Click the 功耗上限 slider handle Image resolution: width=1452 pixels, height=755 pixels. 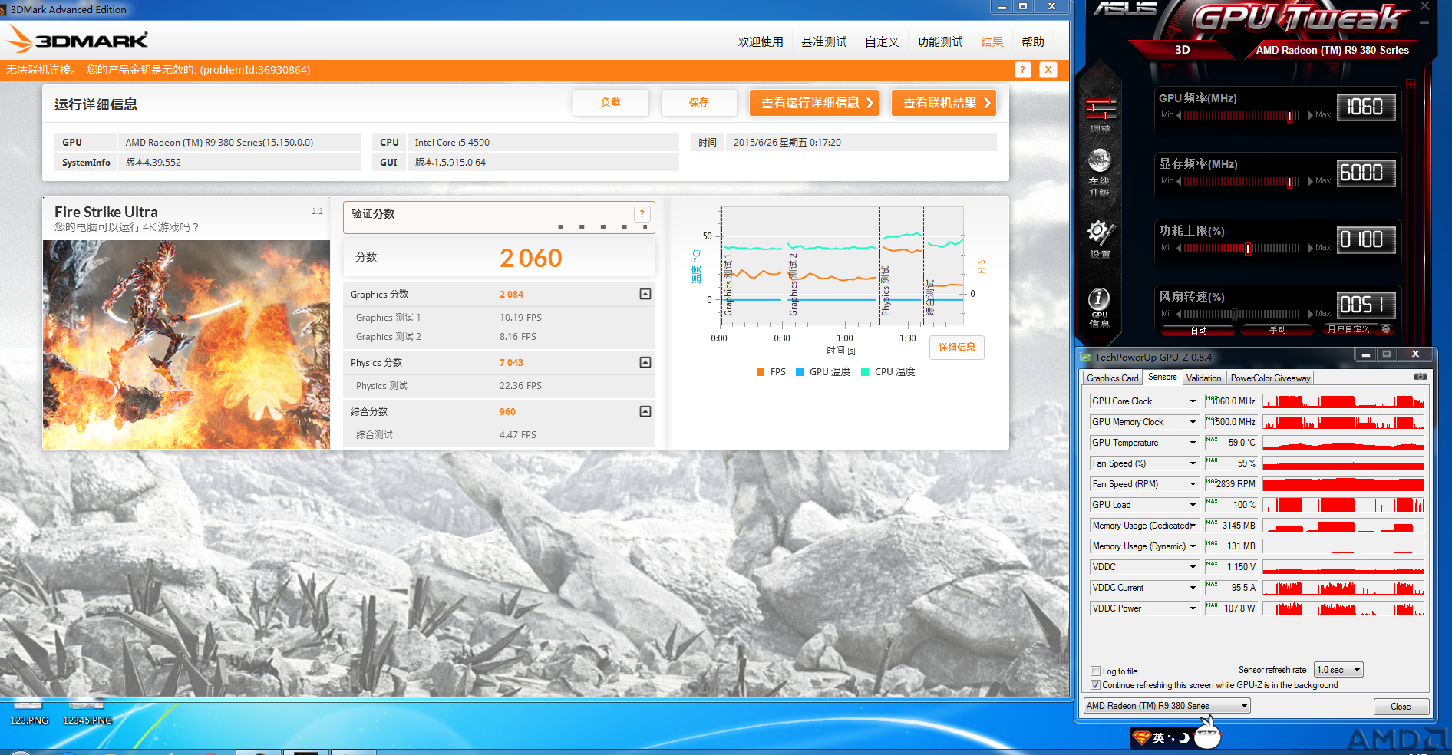[x=1248, y=248]
